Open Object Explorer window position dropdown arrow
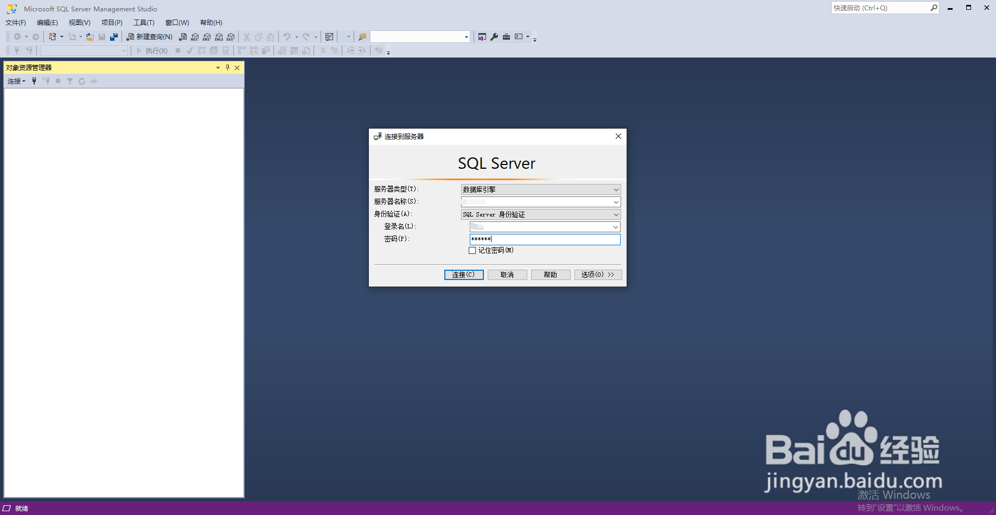Image resolution: width=996 pixels, height=515 pixels. (x=218, y=68)
